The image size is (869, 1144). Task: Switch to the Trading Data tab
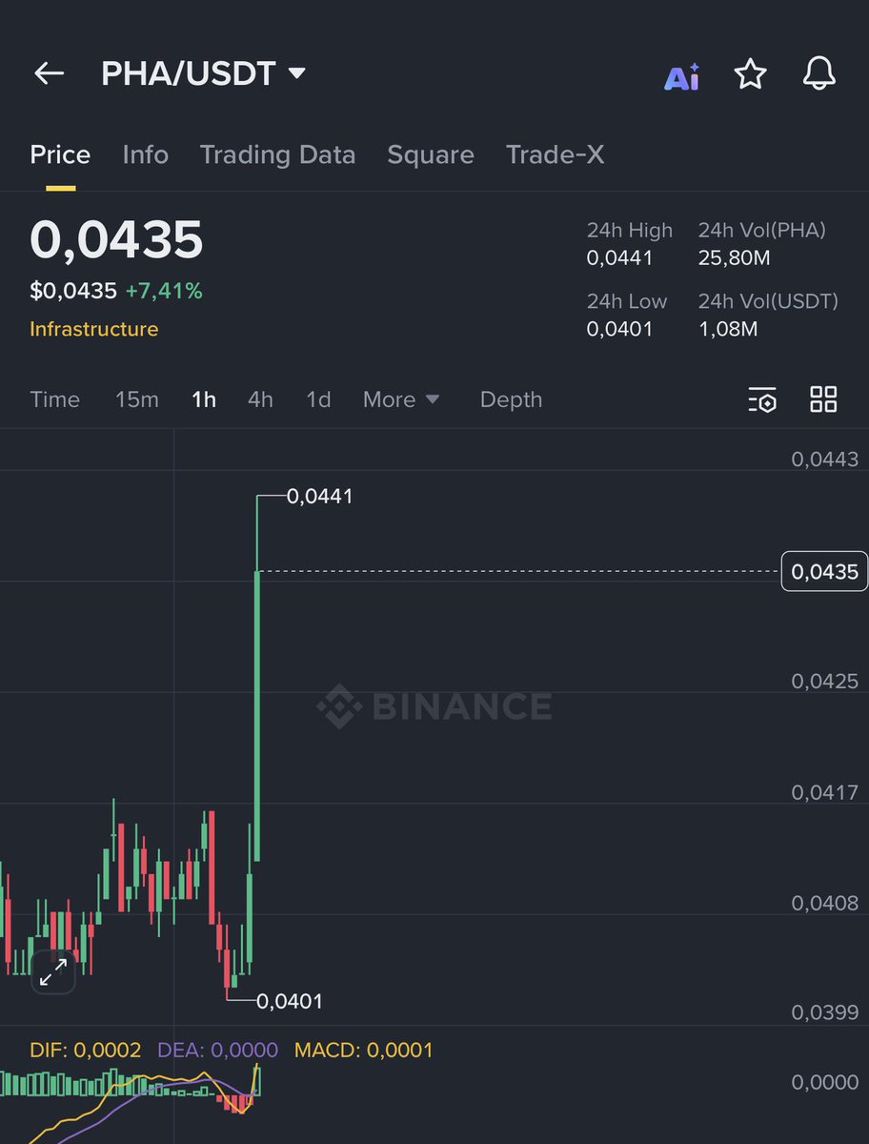277,154
